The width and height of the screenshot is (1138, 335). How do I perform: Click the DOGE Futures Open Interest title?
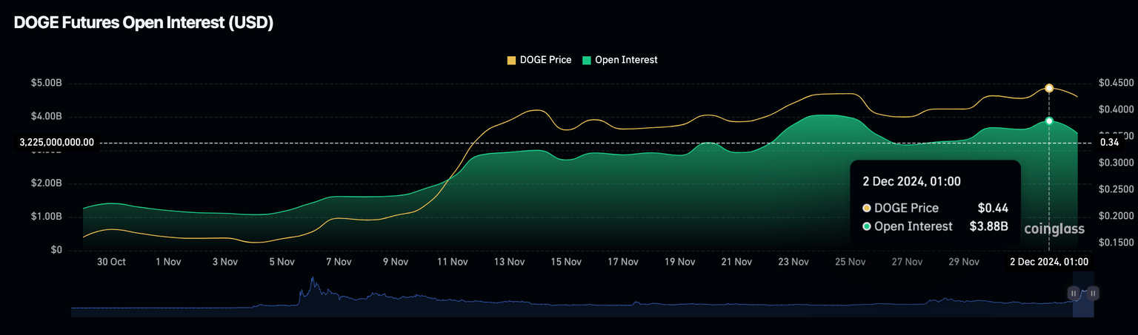[144, 23]
